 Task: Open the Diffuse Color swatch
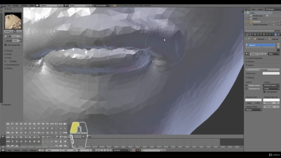[x=271, y=73]
